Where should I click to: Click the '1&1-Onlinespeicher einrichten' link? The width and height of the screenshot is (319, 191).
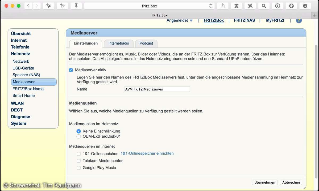[147, 154]
